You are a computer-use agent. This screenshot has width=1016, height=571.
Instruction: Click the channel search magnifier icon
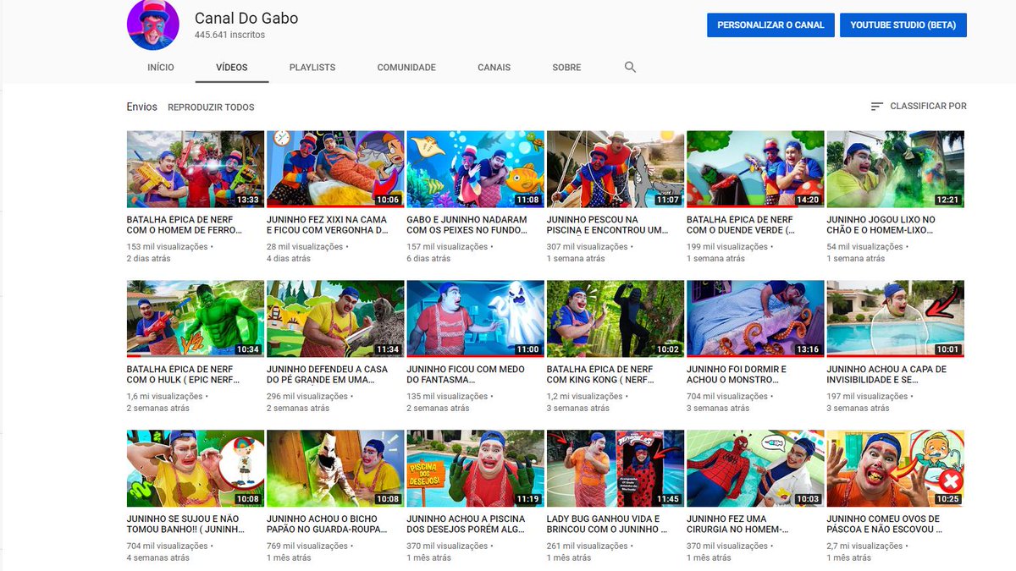click(x=630, y=67)
